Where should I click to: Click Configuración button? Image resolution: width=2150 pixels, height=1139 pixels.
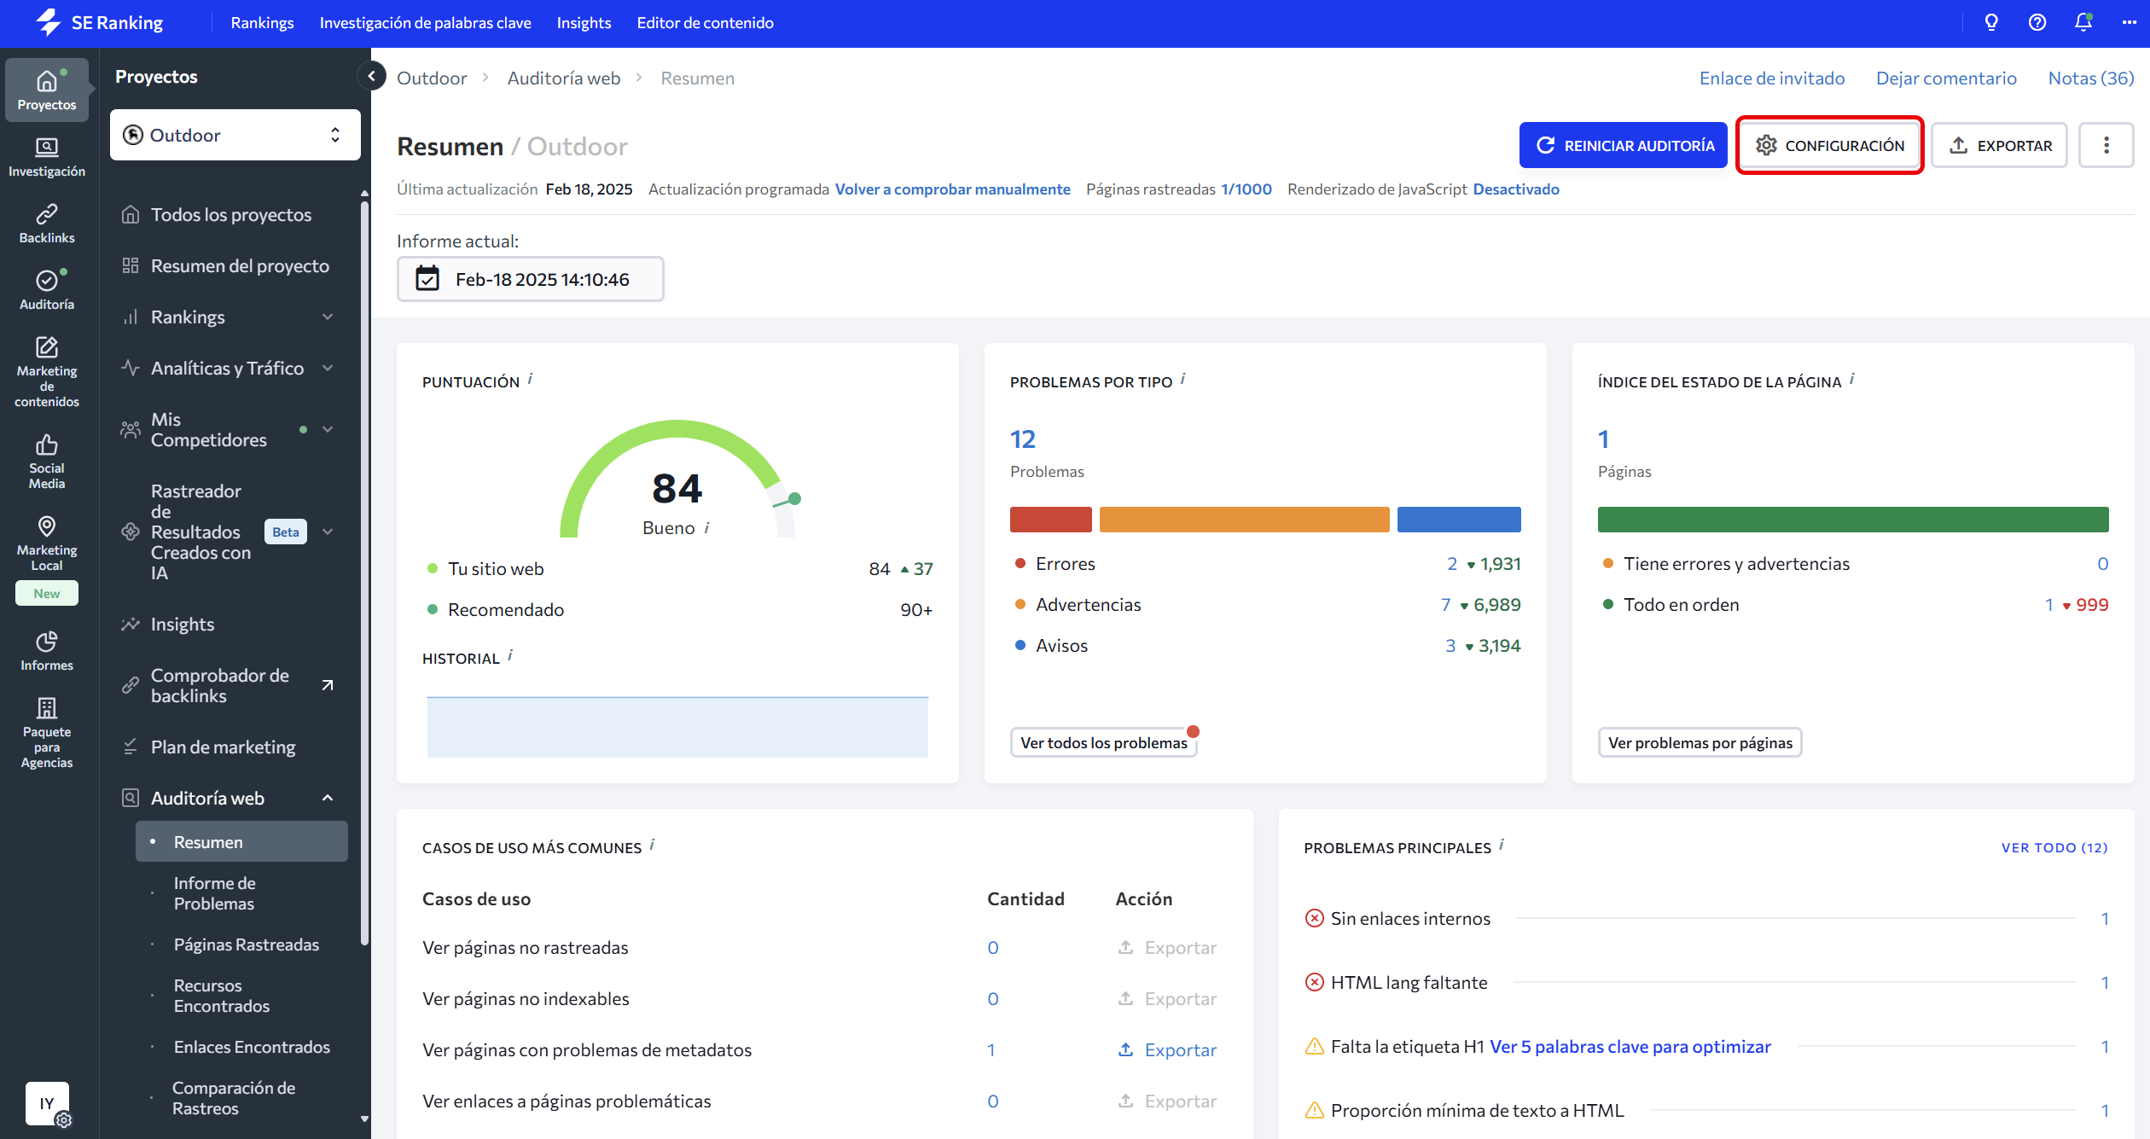pos(1829,146)
